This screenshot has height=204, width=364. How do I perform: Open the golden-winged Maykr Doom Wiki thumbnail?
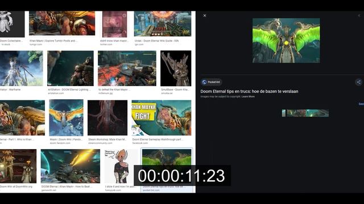(x=66, y=118)
